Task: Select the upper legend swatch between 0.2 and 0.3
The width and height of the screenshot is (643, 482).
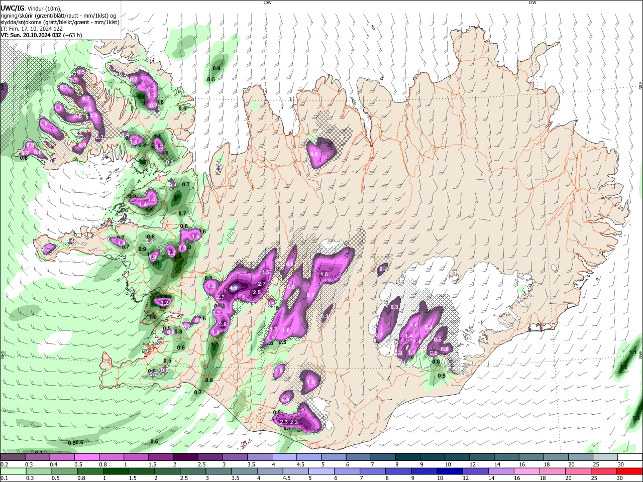Action: [x=13, y=457]
